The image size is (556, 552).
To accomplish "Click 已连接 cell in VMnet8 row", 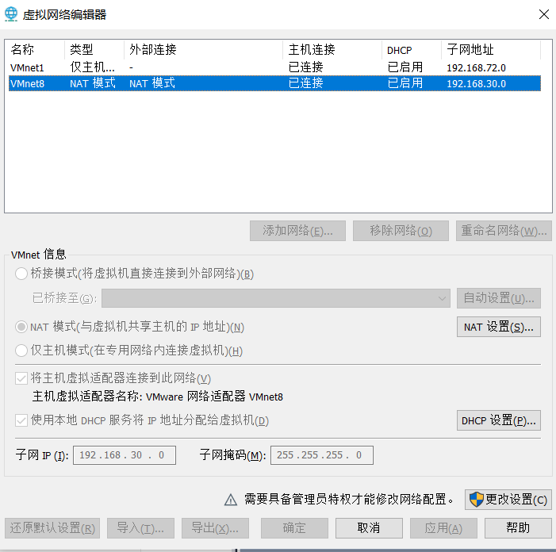I will click(x=305, y=83).
